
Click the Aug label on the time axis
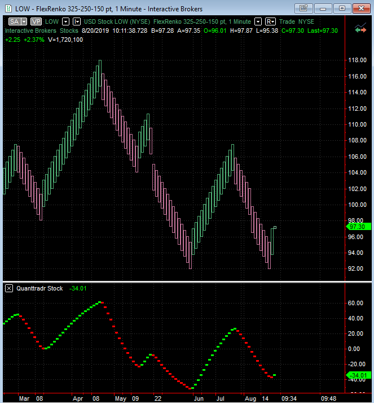coord(250,398)
